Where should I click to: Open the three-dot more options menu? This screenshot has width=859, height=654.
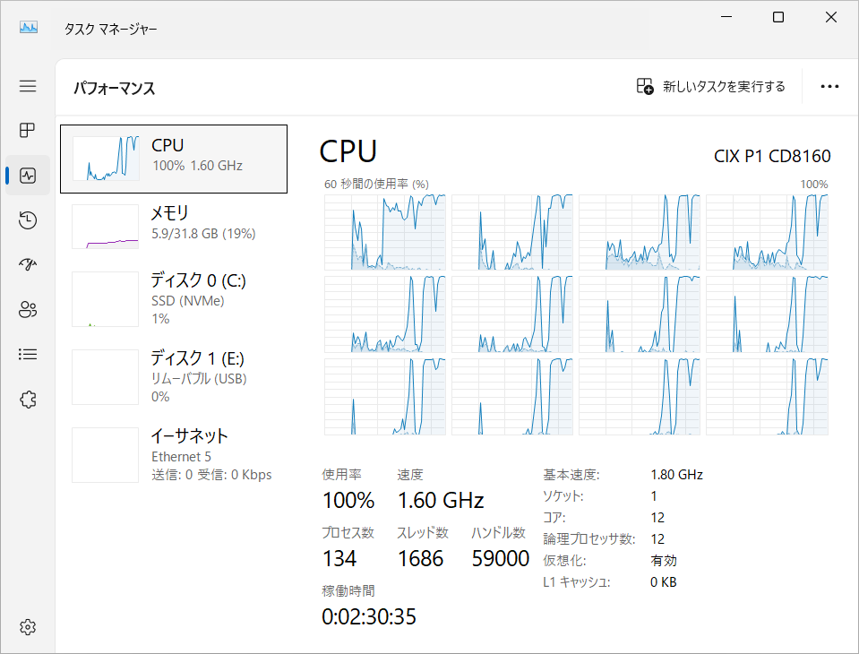(829, 86)
